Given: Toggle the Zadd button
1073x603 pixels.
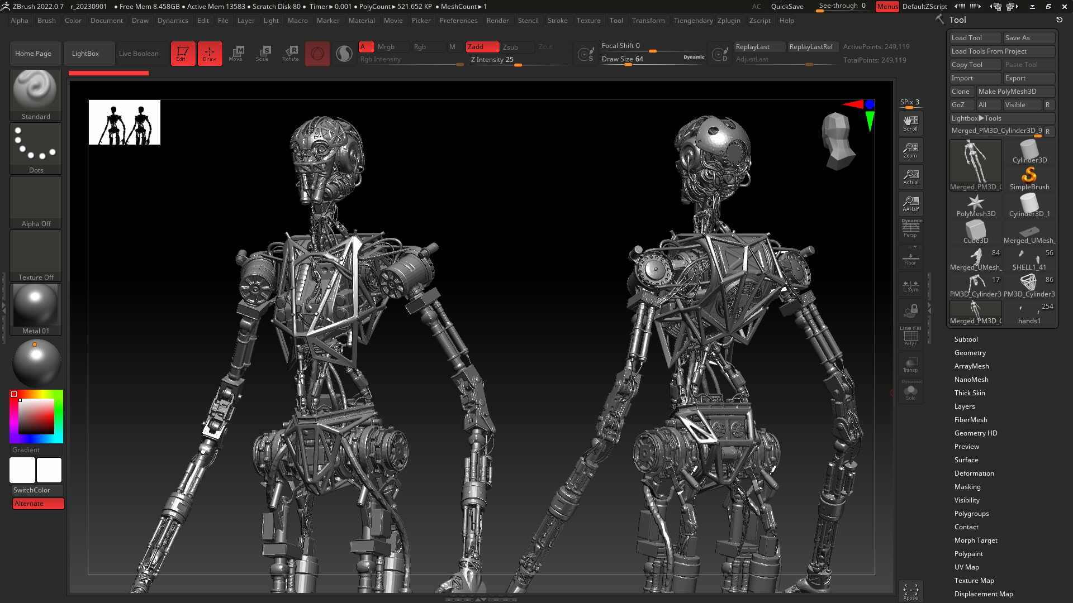Looking at the screenshot, I should (x=482, y=47).
